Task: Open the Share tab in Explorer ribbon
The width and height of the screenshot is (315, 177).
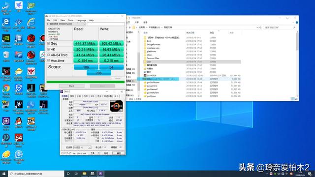Action: click(137, 22)
